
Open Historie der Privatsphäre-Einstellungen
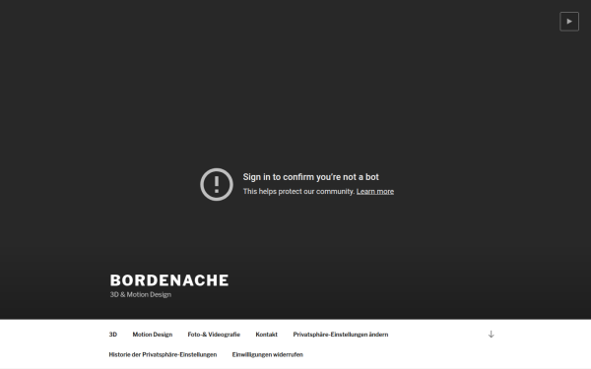point(163,354)
